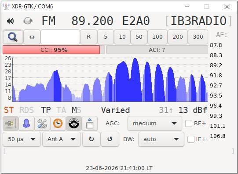The height and width of the screenshot is (174, 238).
Task: Click the rotate clockwise button
Action: point(92,139)
